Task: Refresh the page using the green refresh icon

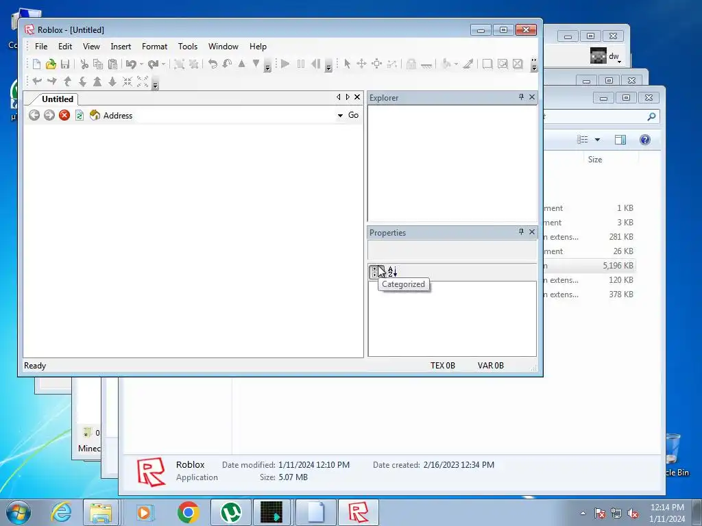Action: point(80,115)
